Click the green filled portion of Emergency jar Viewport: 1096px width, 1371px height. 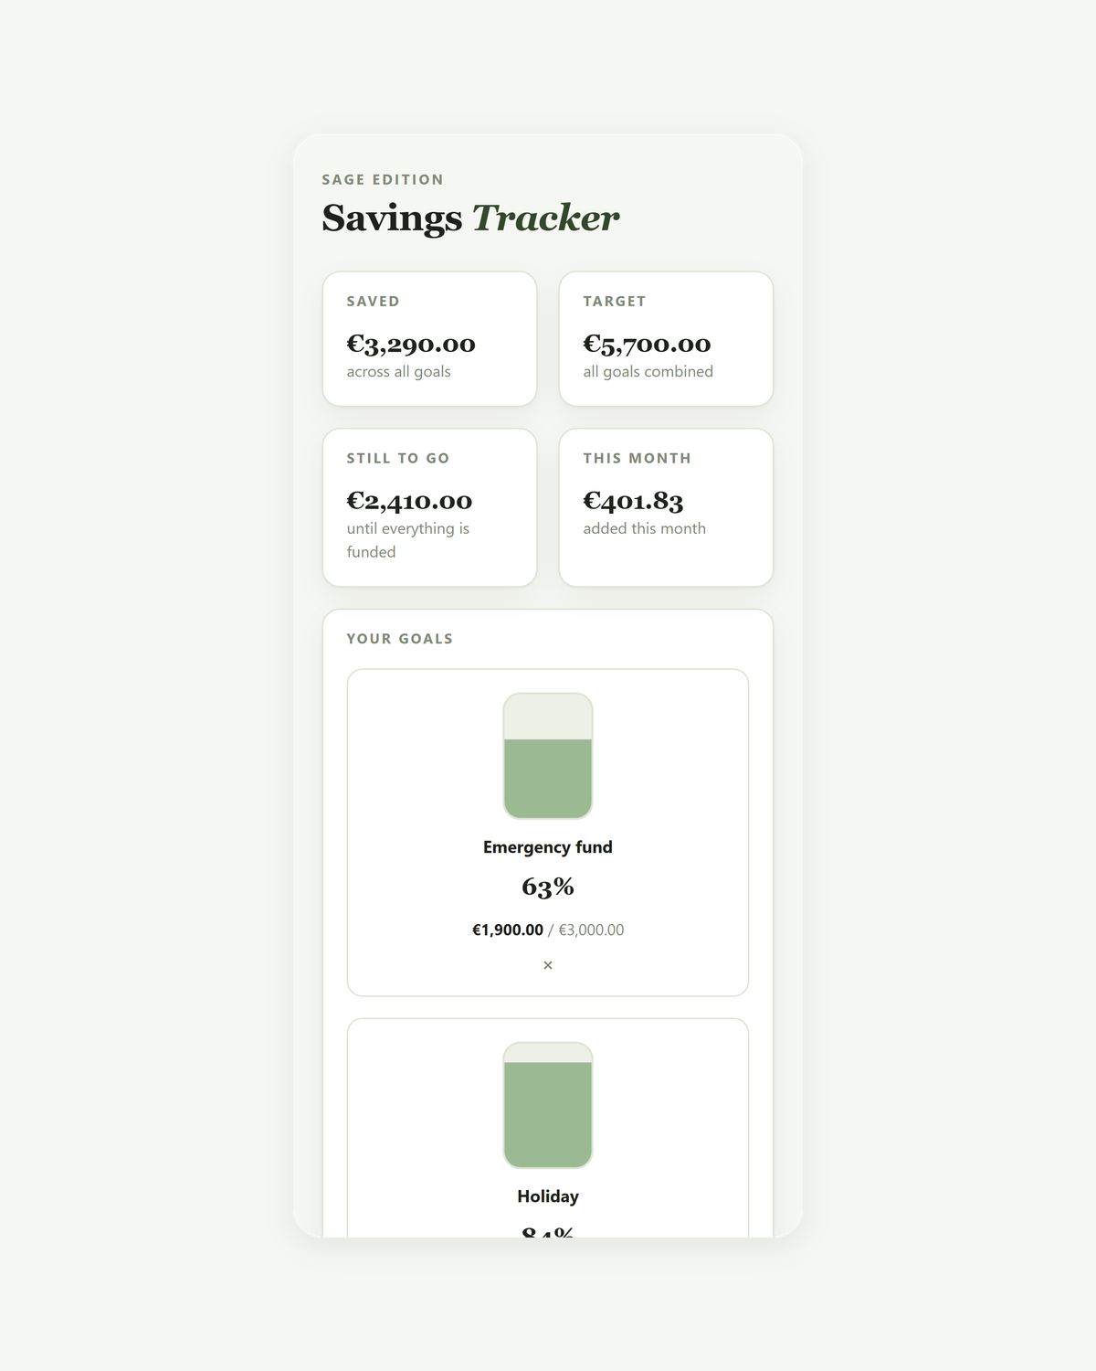coord(548,779)
